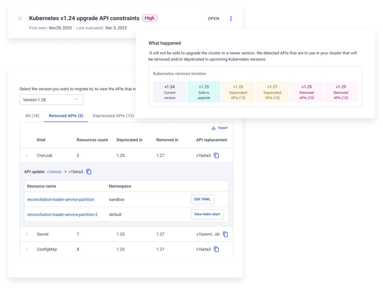Select v1.26 Deprecated APIs tile
Screen dimensions: 383x289
238,92
